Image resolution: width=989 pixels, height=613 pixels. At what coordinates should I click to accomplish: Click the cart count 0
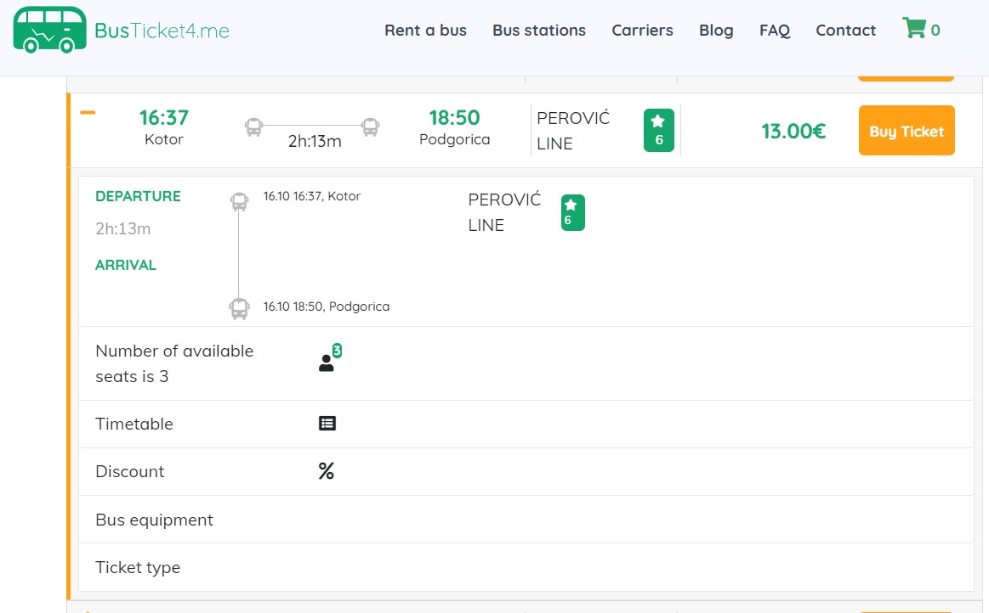[x=935, y=31]
